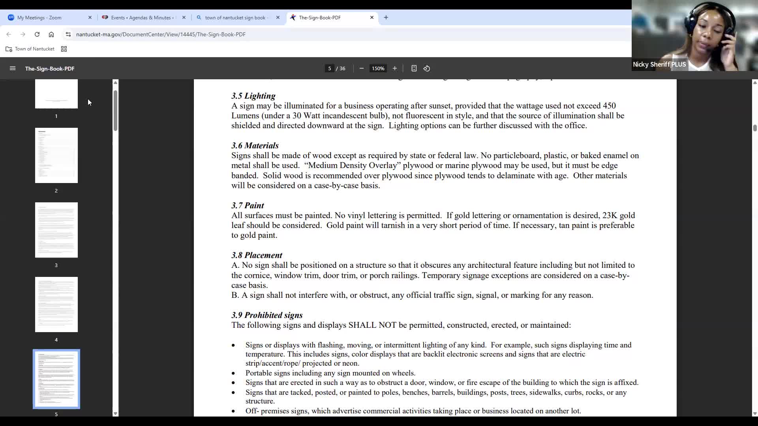Open the bookmarks apps grid icon
Screen dimensions: 758x426
coord(64,49)
